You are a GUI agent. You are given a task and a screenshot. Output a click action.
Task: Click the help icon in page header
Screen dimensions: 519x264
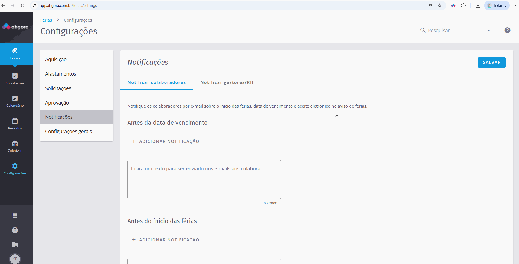pyautogui.click(x=507, y=30)
